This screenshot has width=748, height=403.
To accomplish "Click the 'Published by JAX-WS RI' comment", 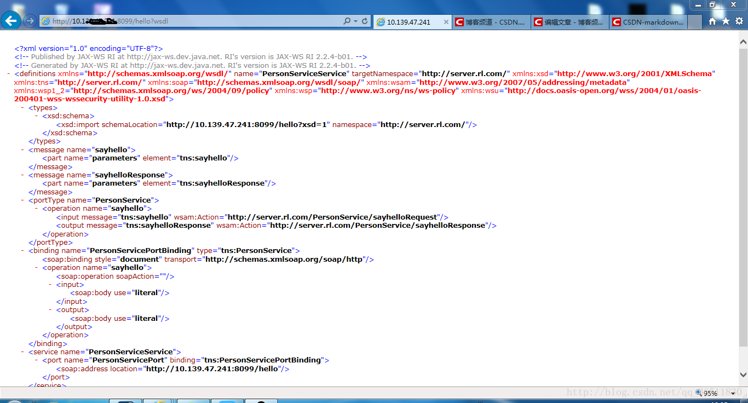I will 191,57.
